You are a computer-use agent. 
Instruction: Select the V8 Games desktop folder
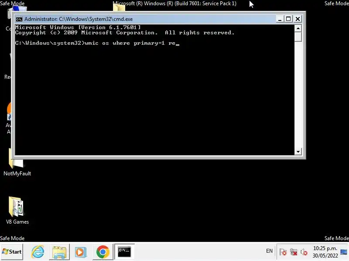click(17, 211)
